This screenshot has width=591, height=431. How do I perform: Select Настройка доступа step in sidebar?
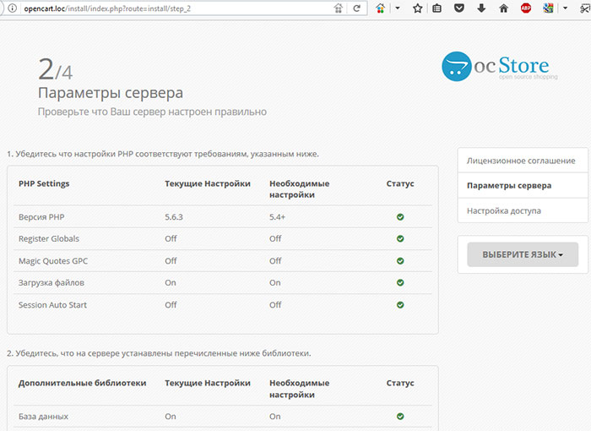tap(504, 210)
